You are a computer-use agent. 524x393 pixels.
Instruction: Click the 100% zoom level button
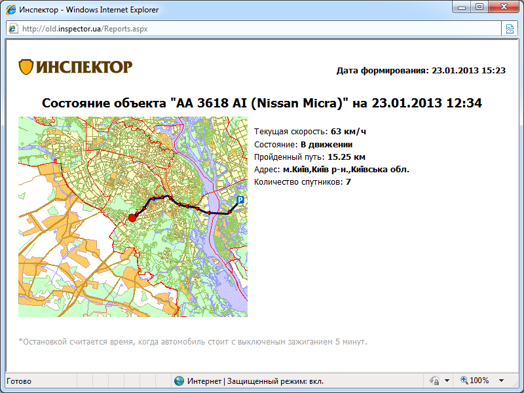click(479, 381)
